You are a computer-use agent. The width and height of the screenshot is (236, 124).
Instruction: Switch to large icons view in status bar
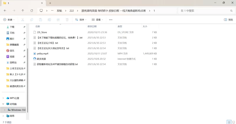coord(233,122)
